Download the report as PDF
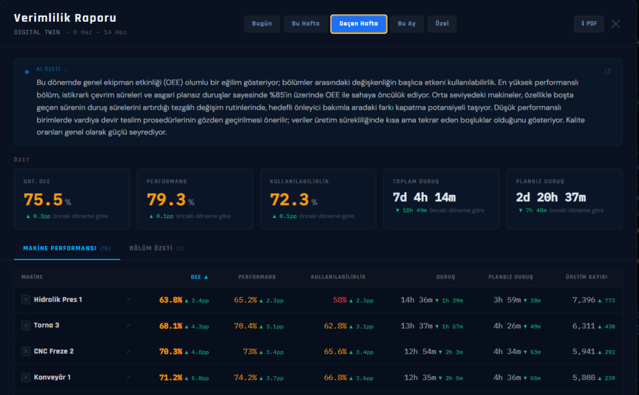 point(588,24)
